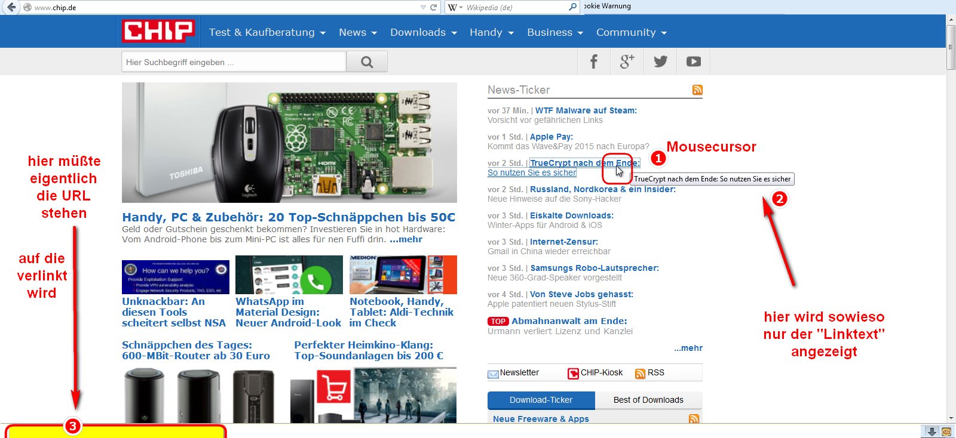The height and width of the screenshot is (438, 956).
Task: Open the Handy menu
Action: click(x=491, y=32)
